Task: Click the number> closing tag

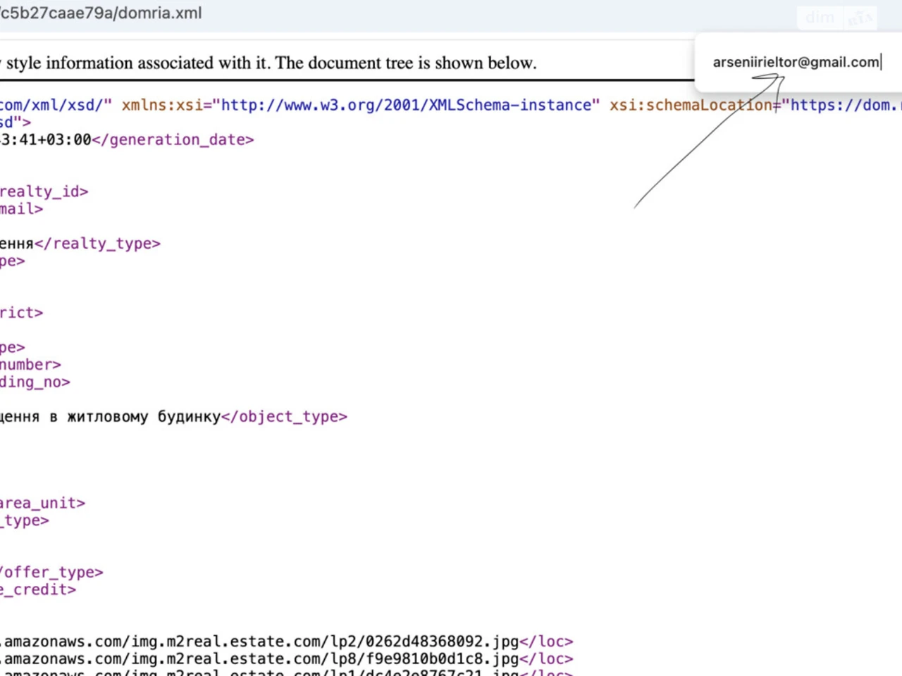Action: point(30,365)
